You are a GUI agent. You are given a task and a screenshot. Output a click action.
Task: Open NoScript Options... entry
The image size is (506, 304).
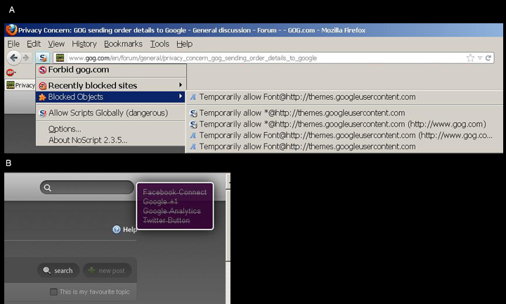click(x=110, y=129)
